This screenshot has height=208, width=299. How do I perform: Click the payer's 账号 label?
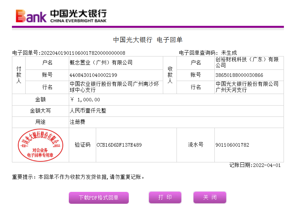tap(47, 75)
